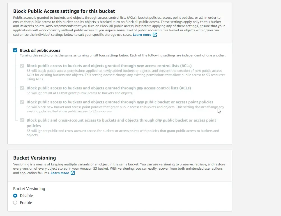This screenshot has width=281, height=216.
Task: Open the external-link icon beside first Learn more
Action: click(155, 35)
